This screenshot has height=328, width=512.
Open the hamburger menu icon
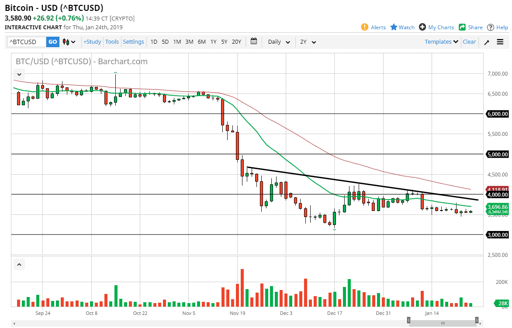pyautogui.click(x=500, y=42)
